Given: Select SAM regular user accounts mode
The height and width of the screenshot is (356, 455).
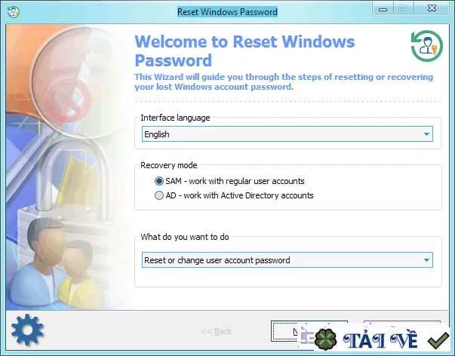Looking at the screenshot, I should [229, 181].
